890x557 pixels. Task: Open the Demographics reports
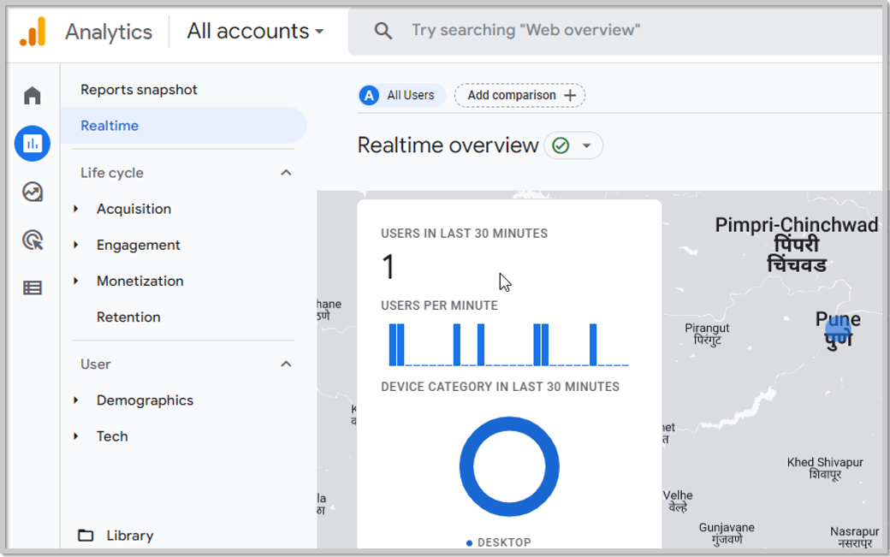(145, 400)
